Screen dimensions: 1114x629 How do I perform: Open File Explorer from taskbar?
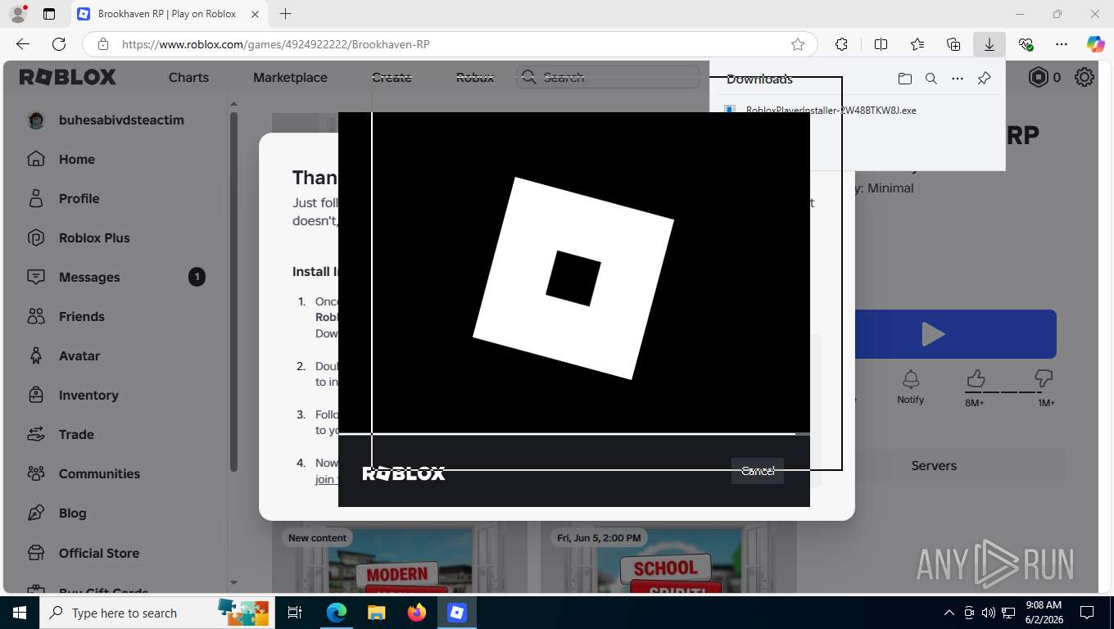(376, 613)
